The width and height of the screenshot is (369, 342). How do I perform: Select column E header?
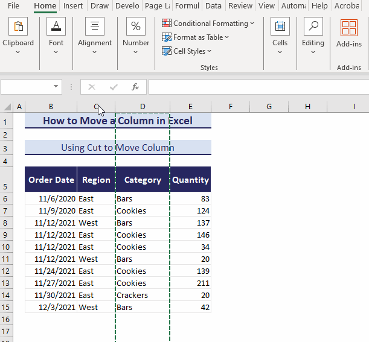(190, 107)
